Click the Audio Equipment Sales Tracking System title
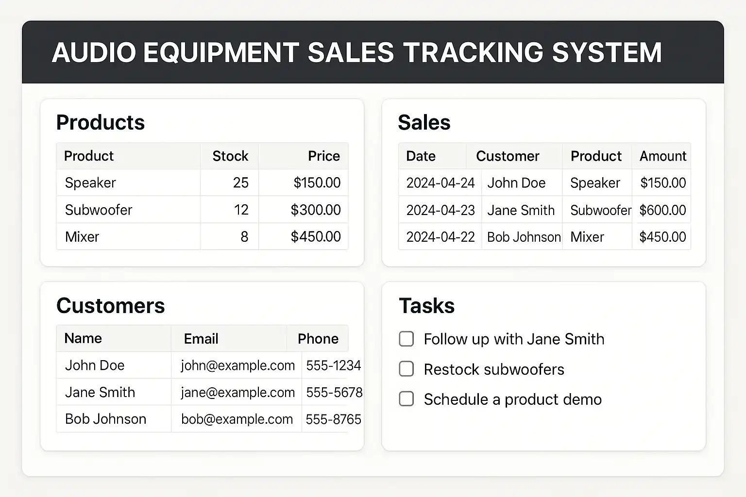 click(x=356, y=52)
